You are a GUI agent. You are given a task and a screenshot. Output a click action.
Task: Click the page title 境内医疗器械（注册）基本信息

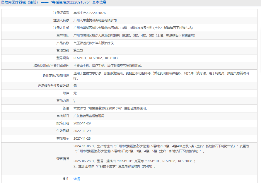[x=55, y=2]
